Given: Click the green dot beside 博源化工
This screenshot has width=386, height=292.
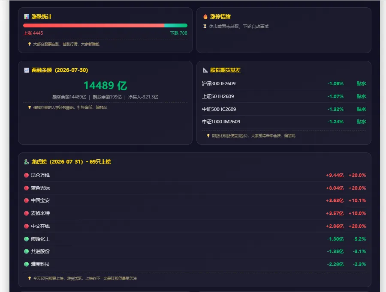Looking at the screenshot, I should point(26,239).
